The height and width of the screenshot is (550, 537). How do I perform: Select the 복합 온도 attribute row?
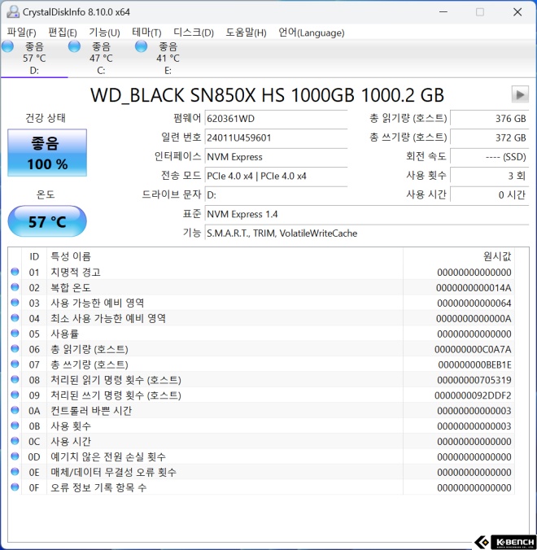(261, 287)
